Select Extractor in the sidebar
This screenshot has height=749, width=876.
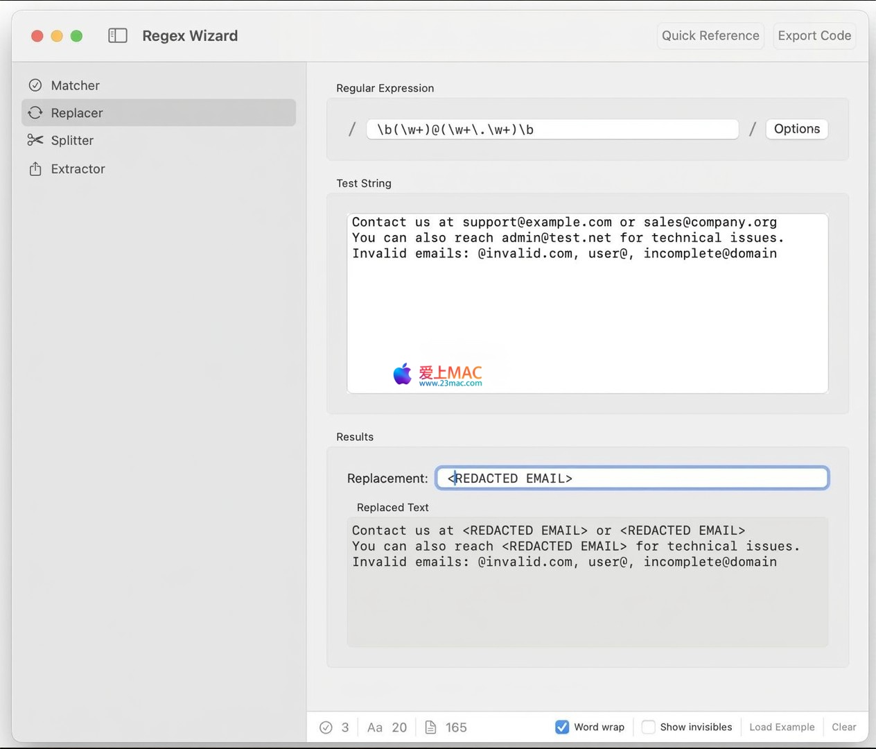[x=78, y=169]
